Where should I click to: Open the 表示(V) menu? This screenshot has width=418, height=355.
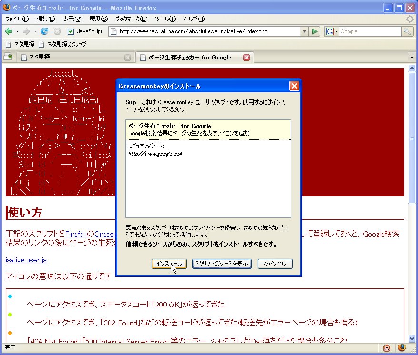[72, 19]
